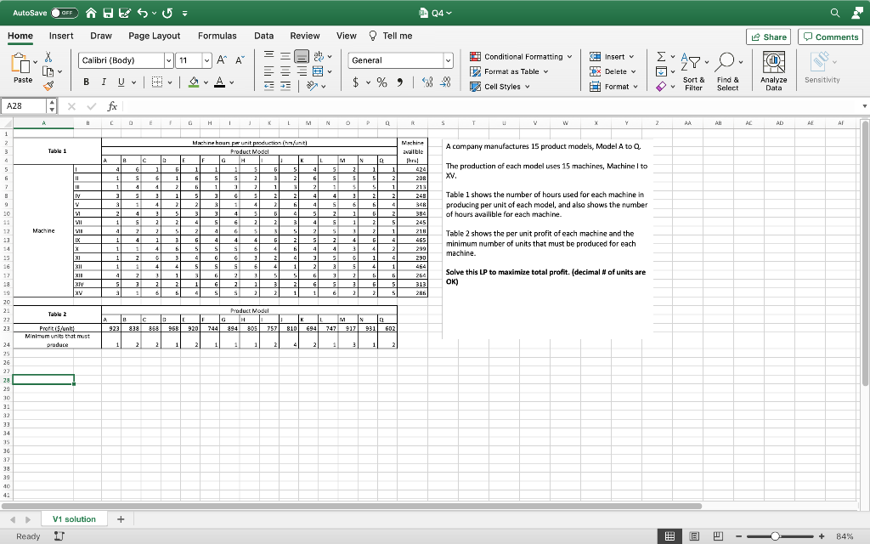Viewport: 870px width, 544px height.
Task: Click the Increase Decimal icon
Action: [427, 82]
